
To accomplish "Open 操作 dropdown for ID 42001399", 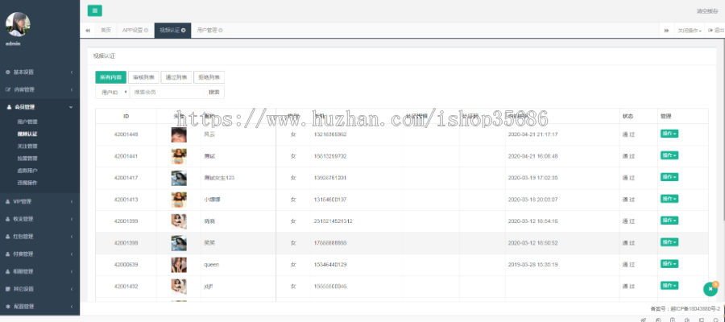I will pos(669,221).
